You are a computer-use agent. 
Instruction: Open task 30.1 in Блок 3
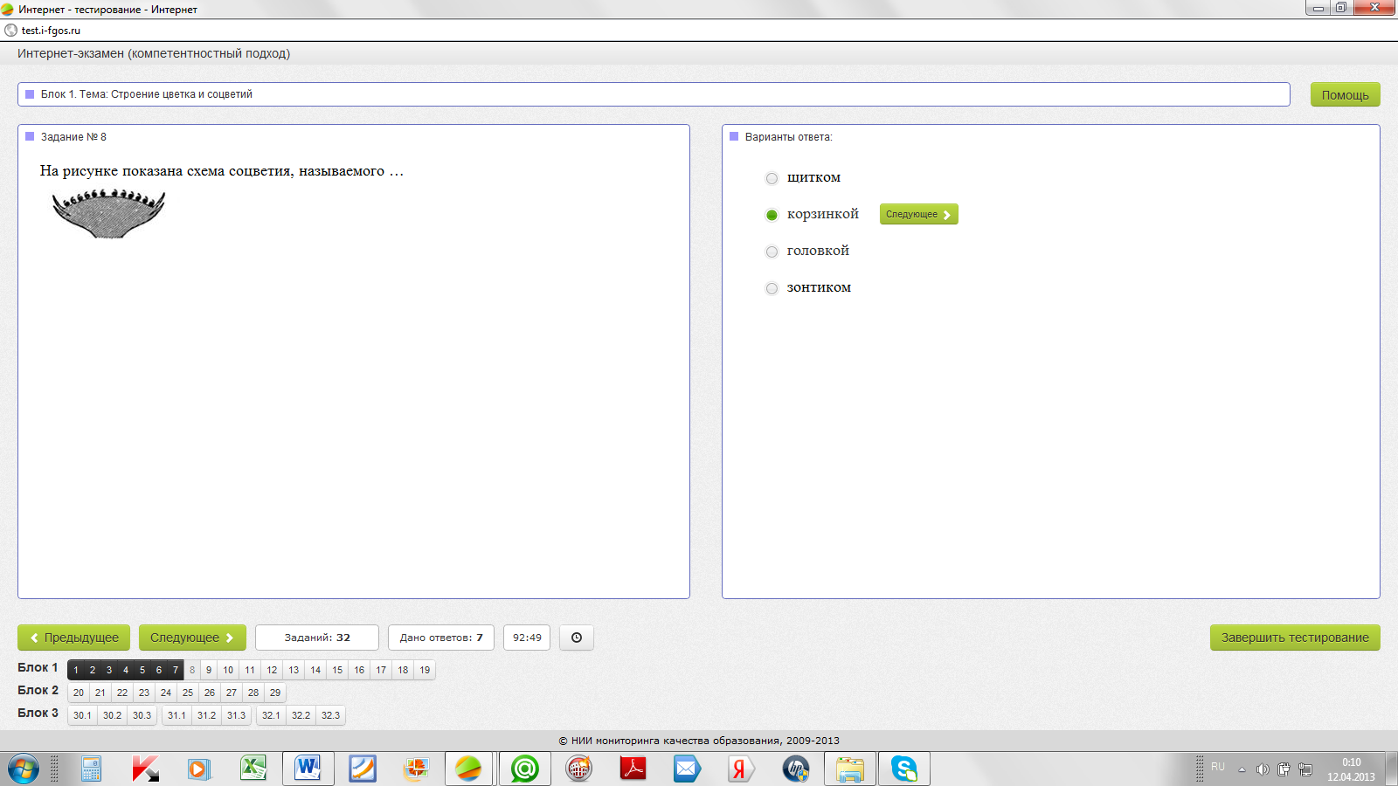[x=82, y=715]
